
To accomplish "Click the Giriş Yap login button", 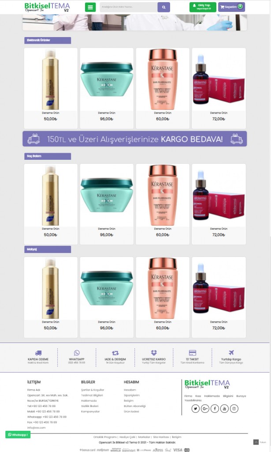I will (203, 7).
